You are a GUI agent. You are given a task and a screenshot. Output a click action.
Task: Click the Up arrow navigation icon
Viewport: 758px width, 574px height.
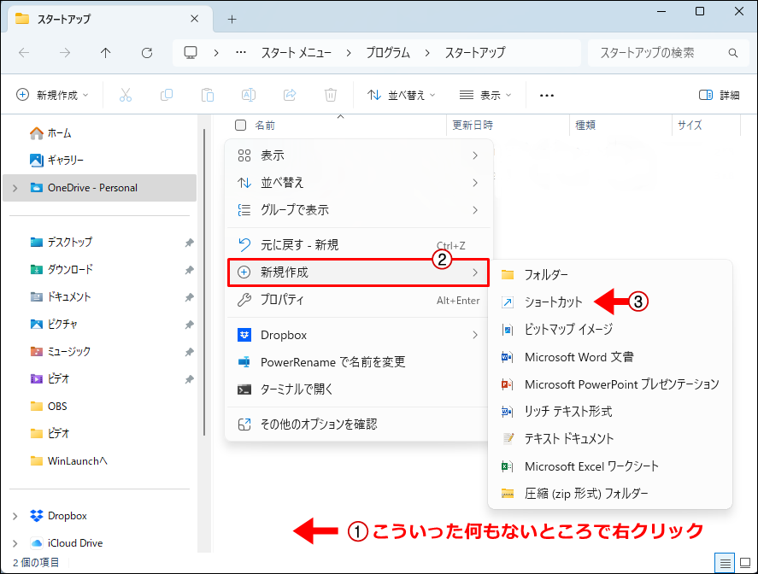106,53
